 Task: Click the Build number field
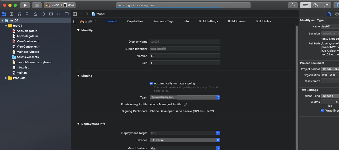185,63
